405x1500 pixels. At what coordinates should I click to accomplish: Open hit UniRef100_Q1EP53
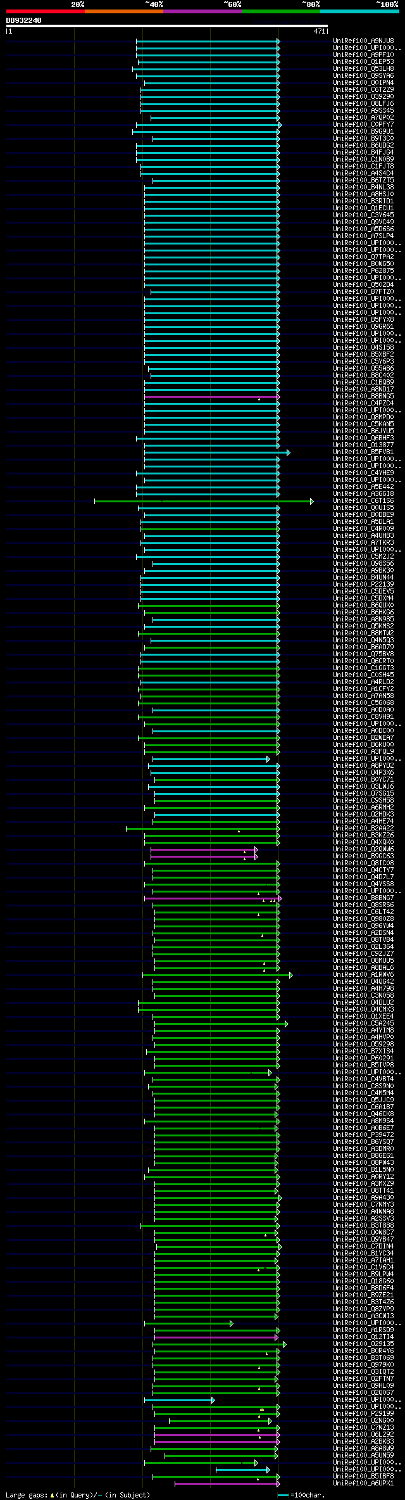click(x=363, y=62)
